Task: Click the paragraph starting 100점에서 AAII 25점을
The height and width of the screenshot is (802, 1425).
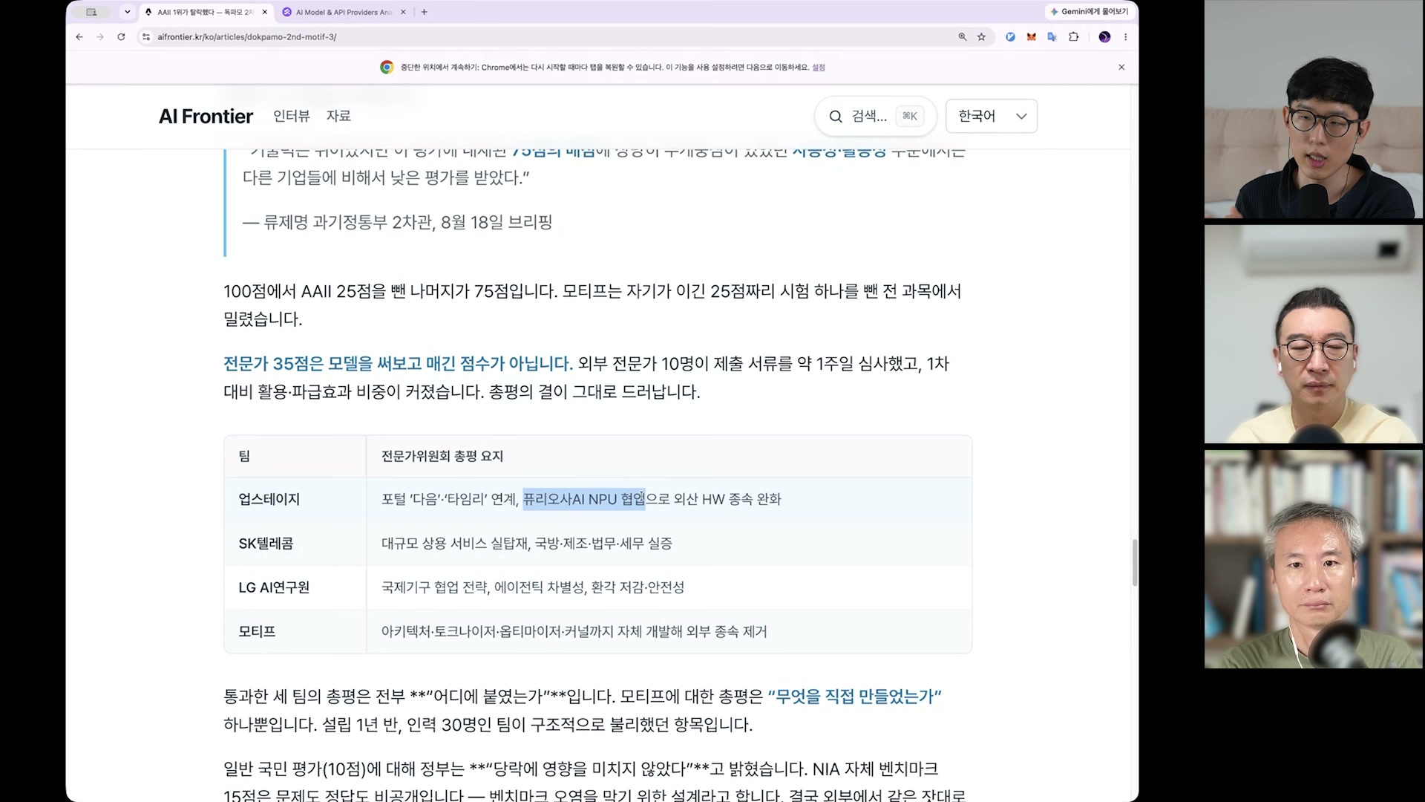Action: 592,305
